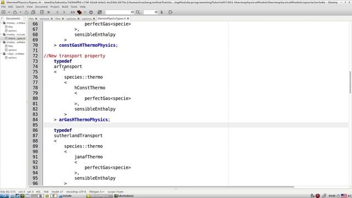Clear the goto line field
This screenshot has height=198, width=352.
(156, 12)
